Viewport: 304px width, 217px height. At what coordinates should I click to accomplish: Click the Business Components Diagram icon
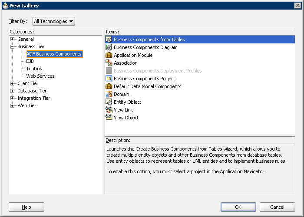click(109, 47)
